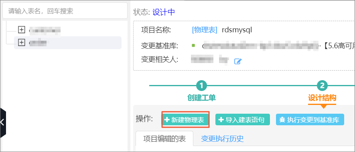Click the bug icon on 执行变更到基准库

[282, 120]
